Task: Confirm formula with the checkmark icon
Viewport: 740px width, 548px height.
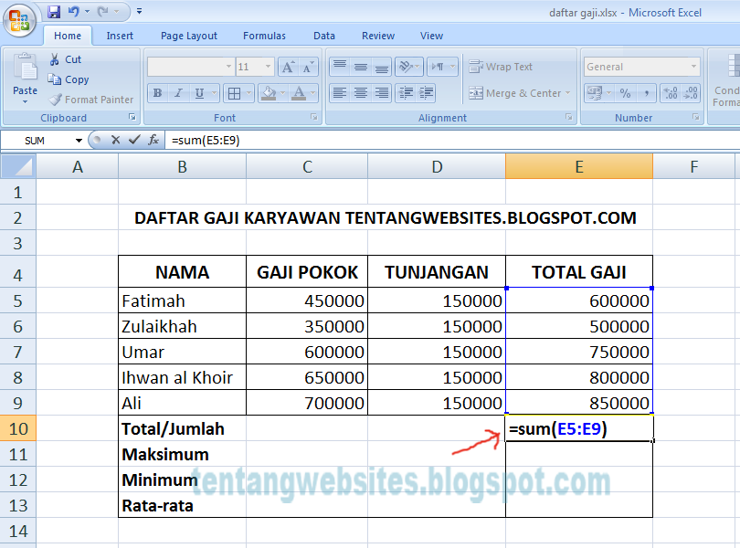Action: (x=134, y=140)
